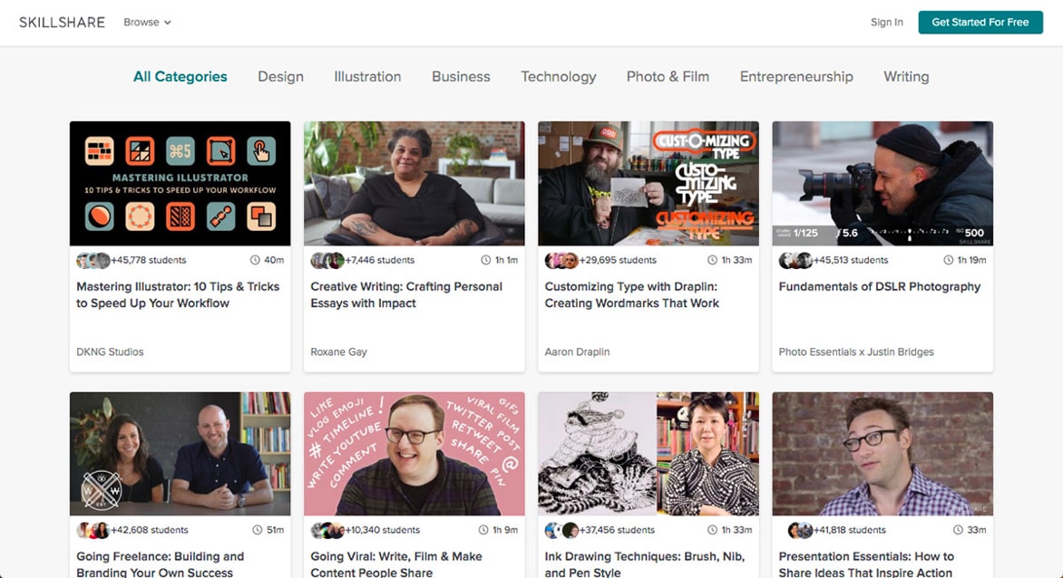The width and height of the screenshot is (1063, 578).
Task: Select the All Categories tab
Action: click(x=180, y=76)
